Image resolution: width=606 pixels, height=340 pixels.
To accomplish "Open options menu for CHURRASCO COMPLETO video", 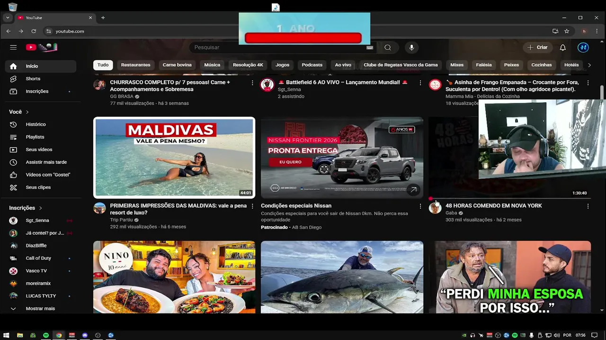I will click(x=252, y=83).
